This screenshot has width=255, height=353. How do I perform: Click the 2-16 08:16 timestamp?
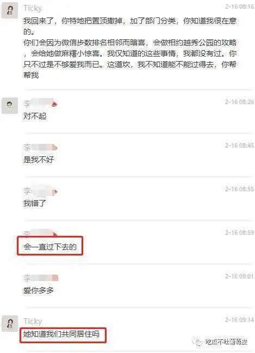(239, 7)
